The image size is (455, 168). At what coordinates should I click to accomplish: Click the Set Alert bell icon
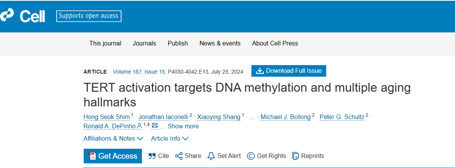(x=211, y=156)
